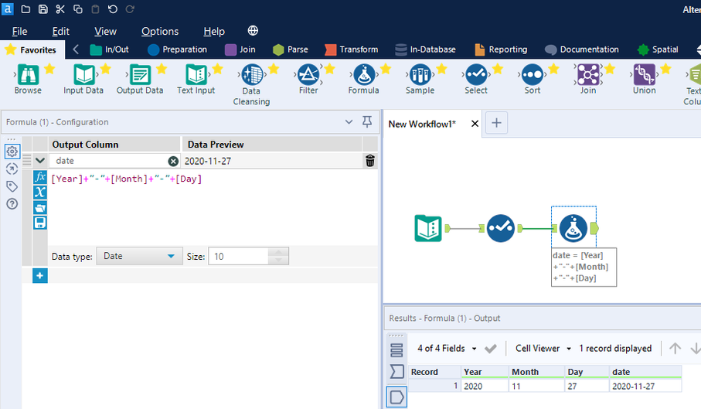This screenshot has width=701, height=409.
Task: Toggle Favorites star on Formula tool
Action: (x=386, y=68)
